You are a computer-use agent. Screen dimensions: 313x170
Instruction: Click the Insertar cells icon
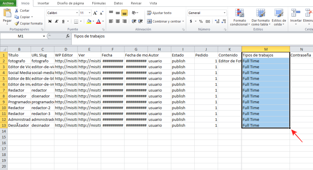pyautogui.click(x=296, y=13)
